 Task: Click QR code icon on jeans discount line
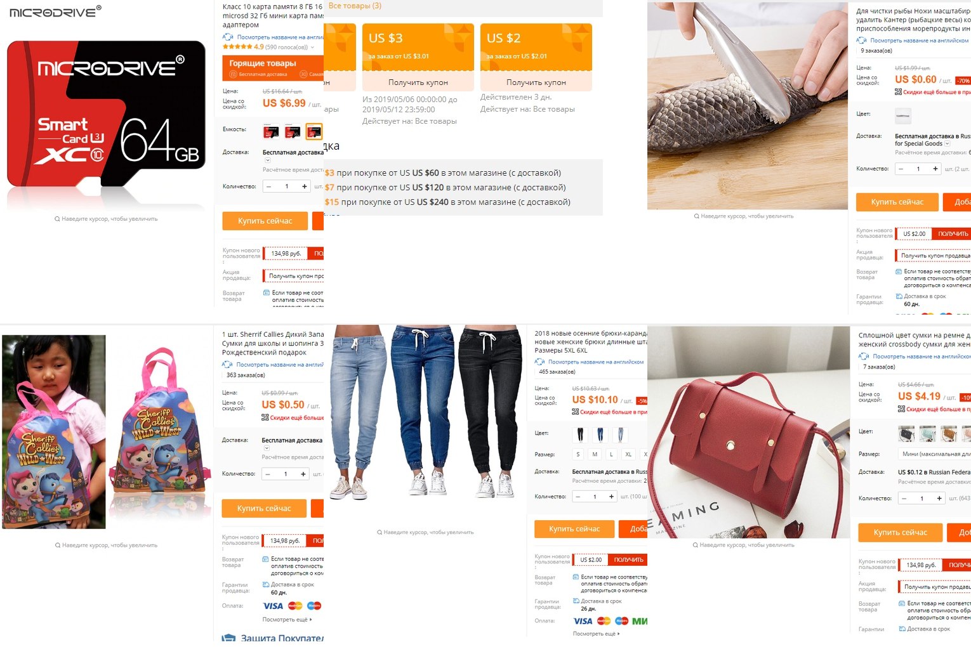click(x=575, y=412)
